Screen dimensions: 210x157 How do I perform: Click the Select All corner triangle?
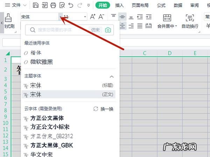[8, 53]
